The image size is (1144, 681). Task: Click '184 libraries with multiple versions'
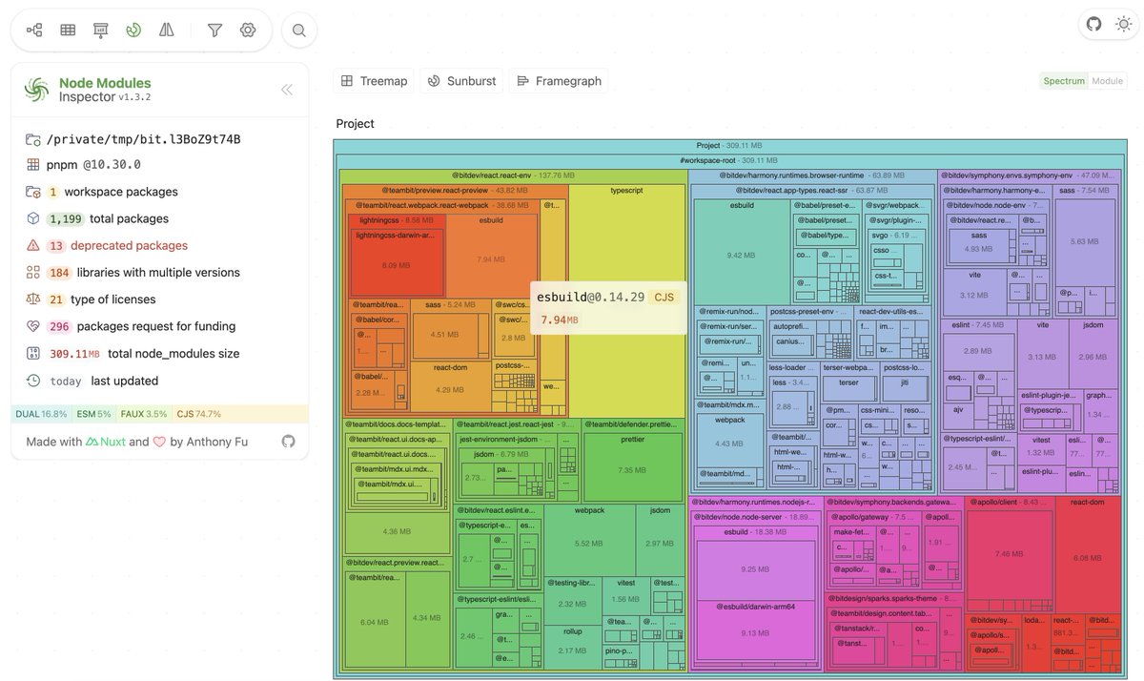(x=159, y=273)
